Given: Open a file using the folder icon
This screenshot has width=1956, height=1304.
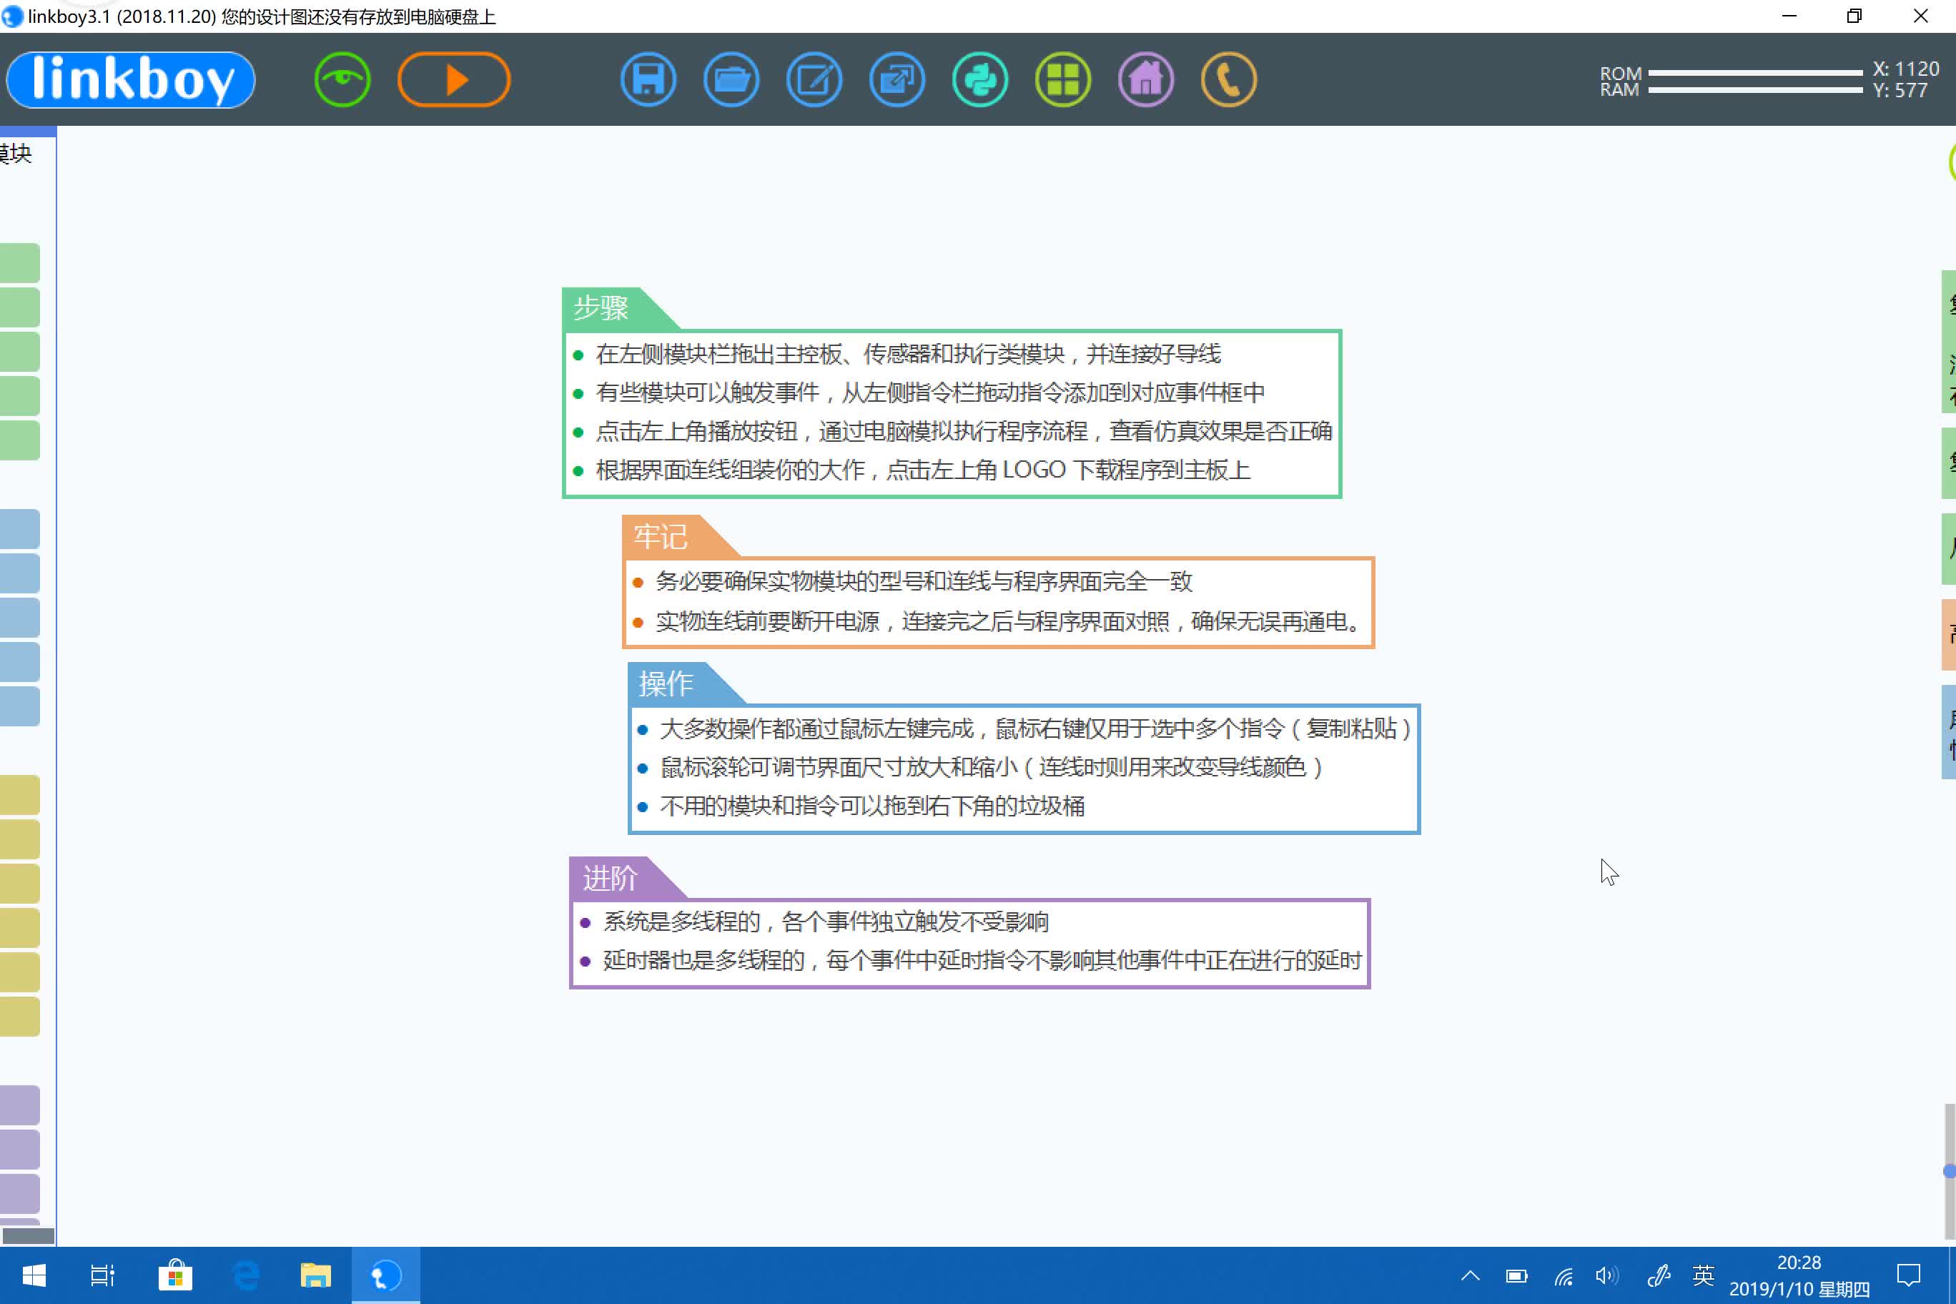Looking at the screenshot, I should pyautogui.click(x=731, y=80).
